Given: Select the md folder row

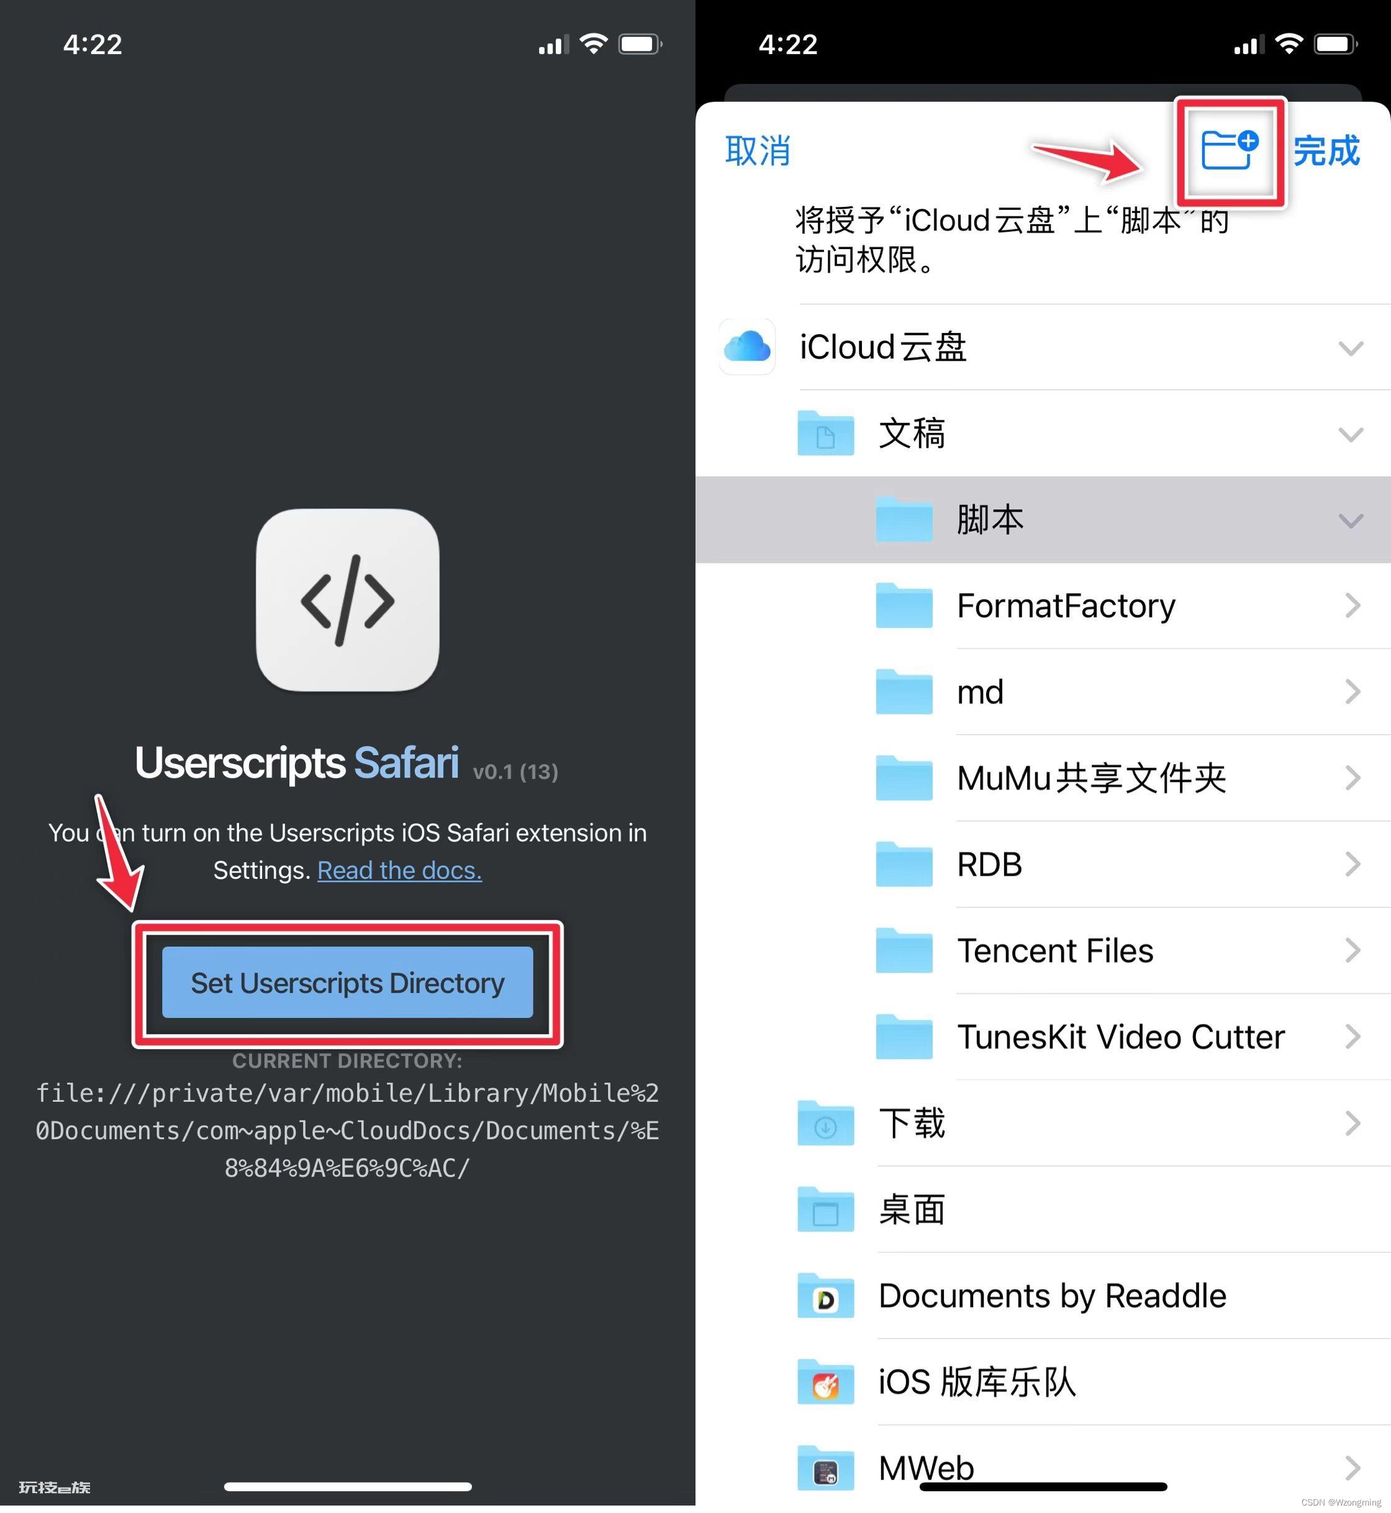Looking at the screenshot, I should click(1133, 692).
